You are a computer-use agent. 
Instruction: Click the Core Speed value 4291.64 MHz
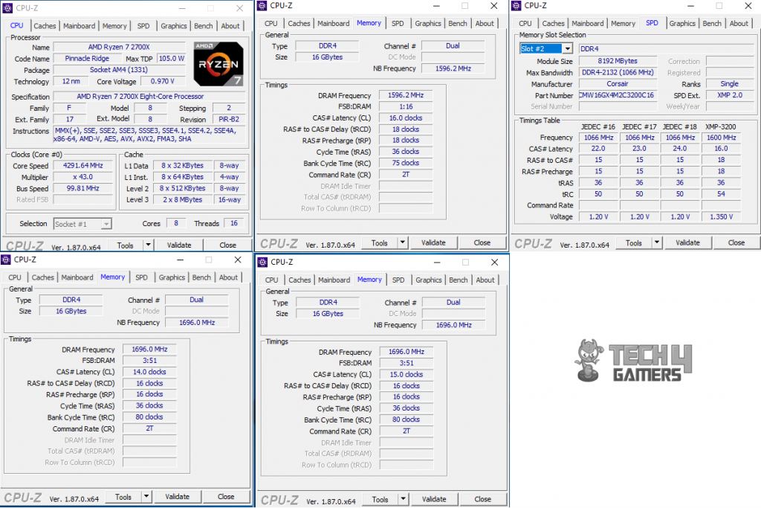click(x=83, y=166)
